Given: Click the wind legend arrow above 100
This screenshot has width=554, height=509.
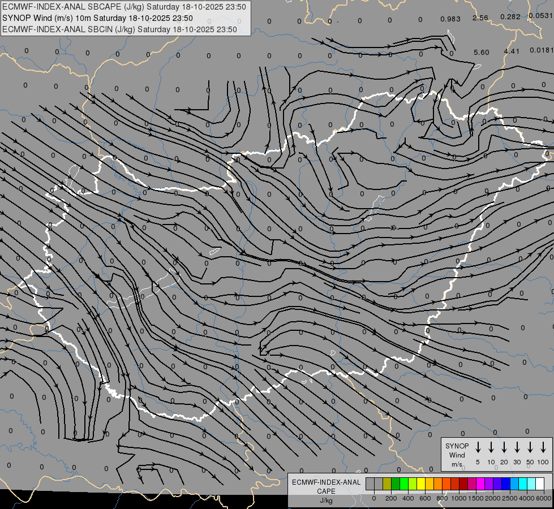Looking at the screenshot, I should coord(543,447).
